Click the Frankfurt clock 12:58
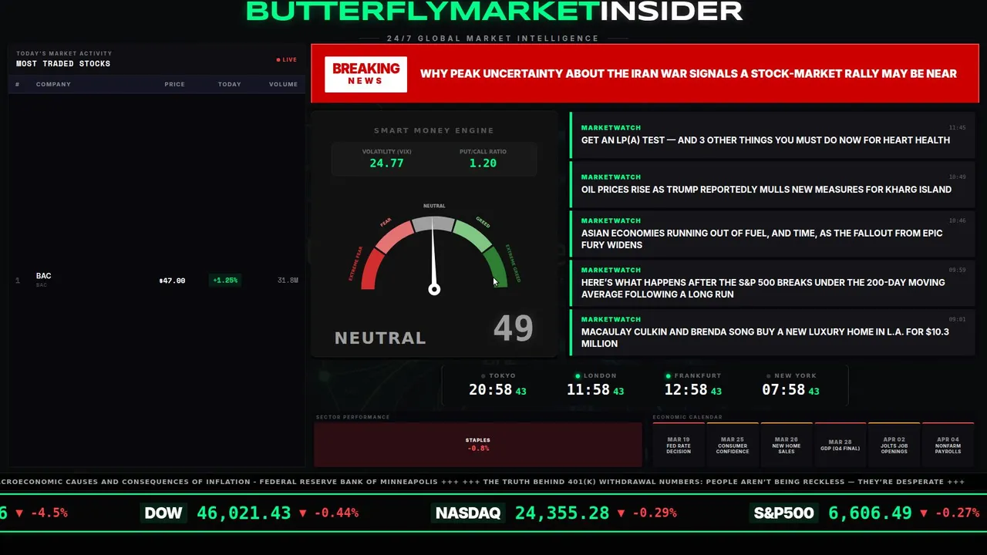Screen dimensions: 987x555 tap(686, 390)
